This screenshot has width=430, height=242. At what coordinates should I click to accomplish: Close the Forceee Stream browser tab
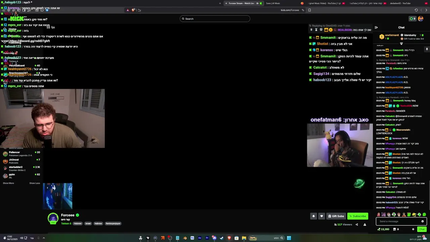[x=226, y=3]
